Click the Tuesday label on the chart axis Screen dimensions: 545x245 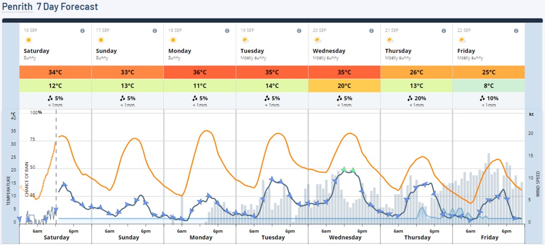(x=272, y=238)
